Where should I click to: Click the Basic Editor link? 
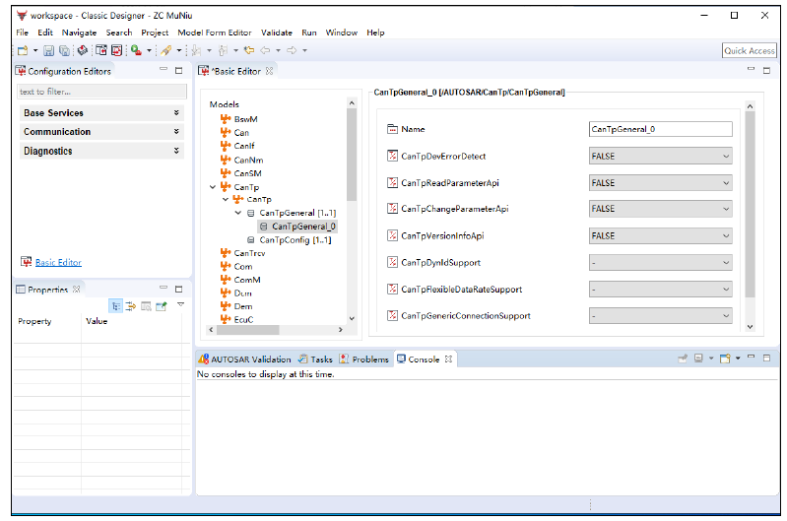pyautogui.click(x=58, y=263)
